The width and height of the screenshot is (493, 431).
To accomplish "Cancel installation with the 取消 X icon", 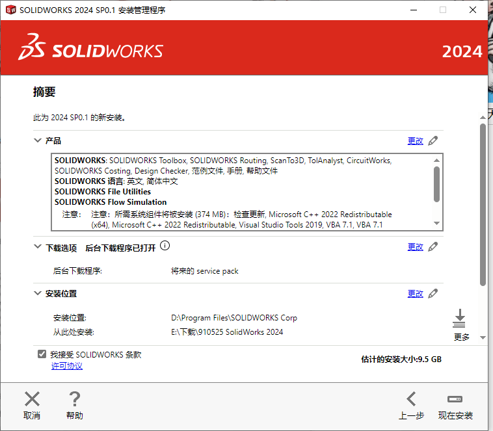I will pyautogui.click(x=32, y=399).
